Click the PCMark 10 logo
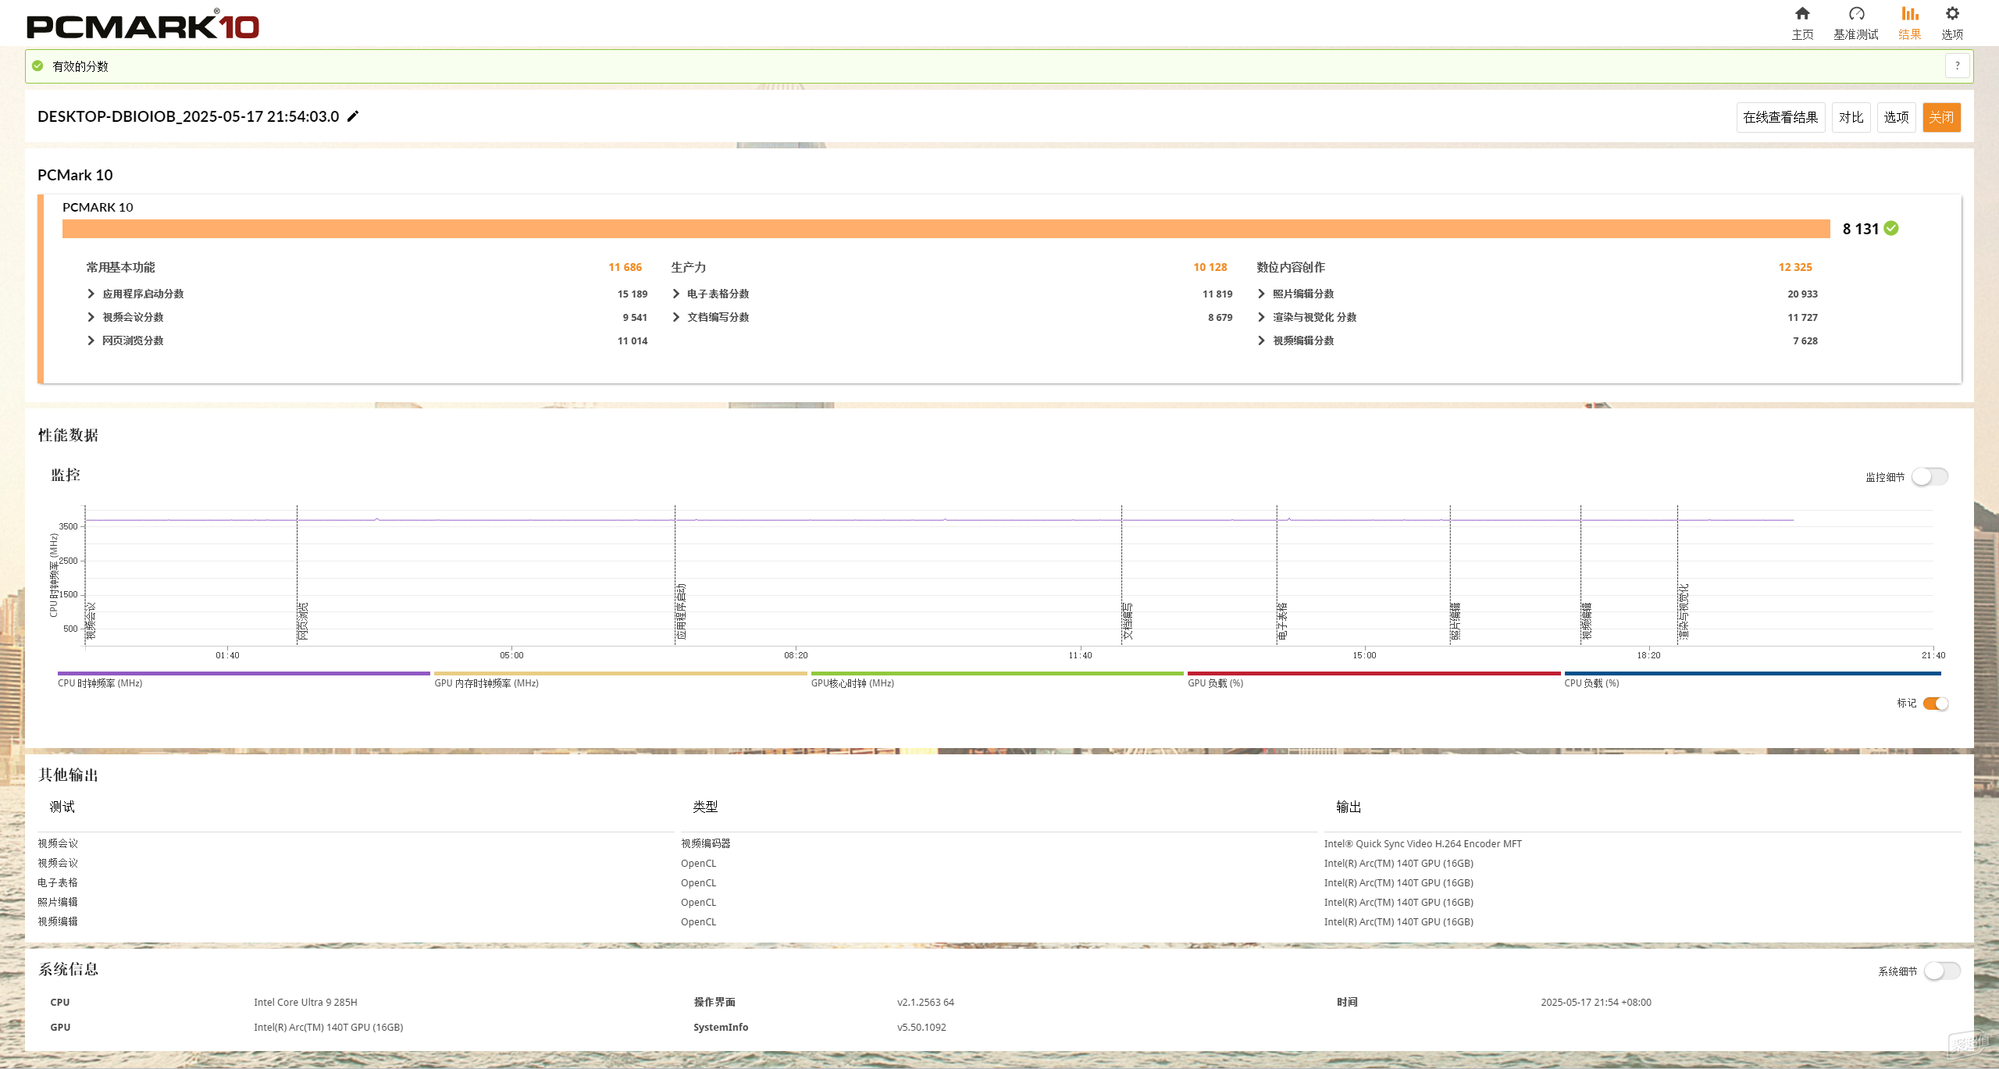Image resolution: width=1999 pixels, height=1069 pixels. tap(143, 25)
